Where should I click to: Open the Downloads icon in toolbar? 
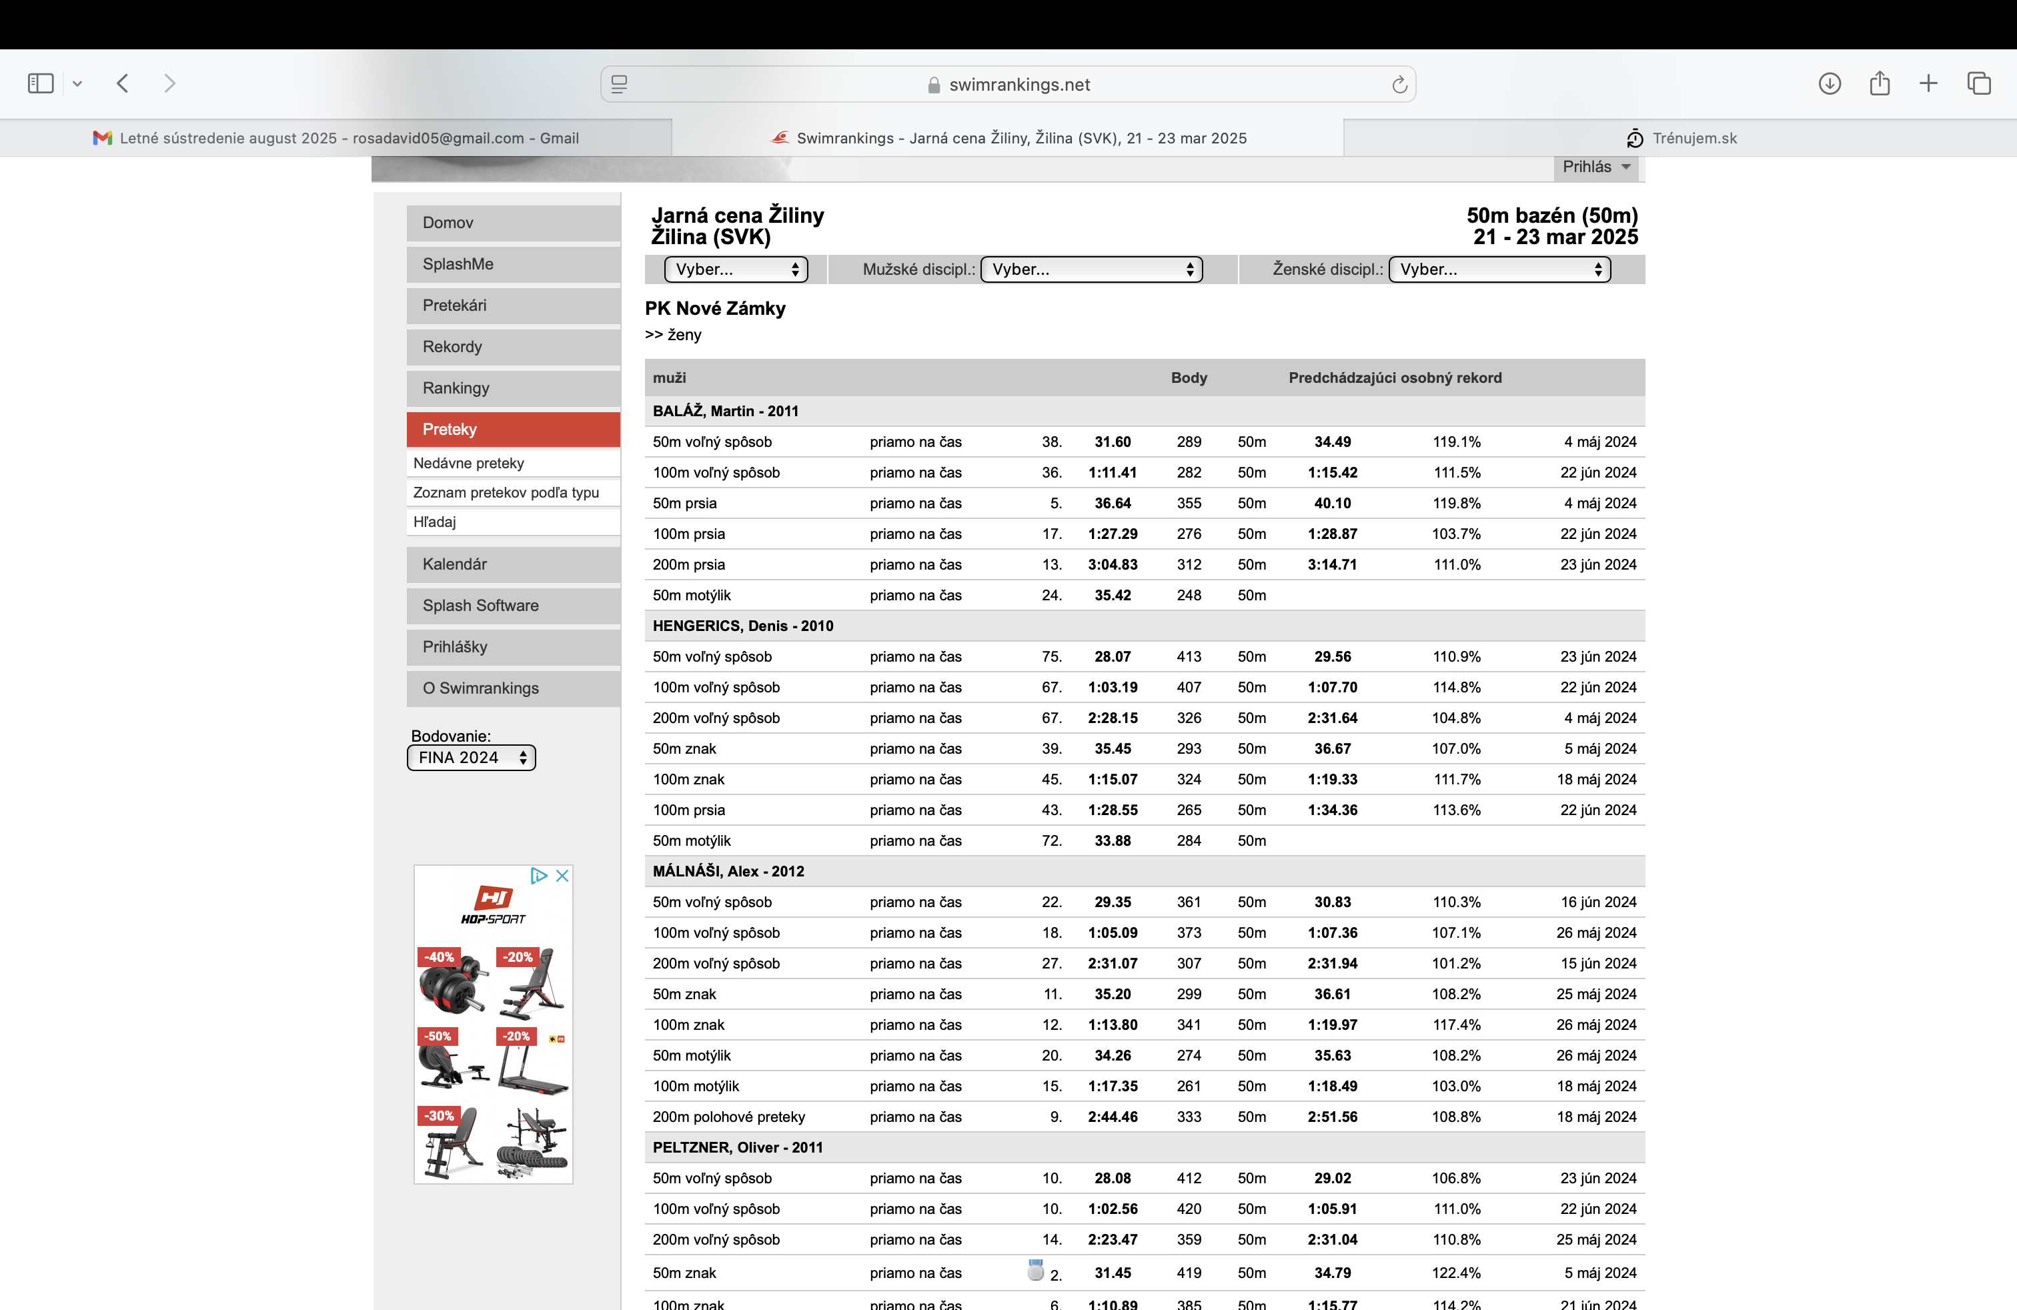pos(1829,83)
